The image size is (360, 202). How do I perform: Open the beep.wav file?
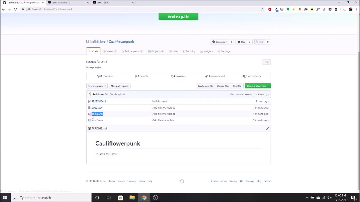[97, 108]
